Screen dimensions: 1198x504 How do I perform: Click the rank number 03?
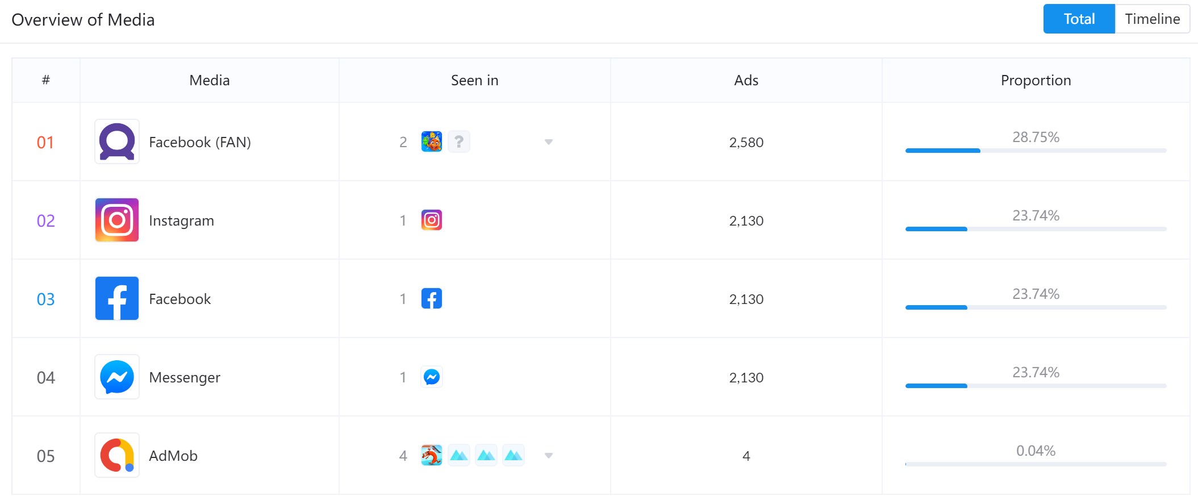point(45,299)
